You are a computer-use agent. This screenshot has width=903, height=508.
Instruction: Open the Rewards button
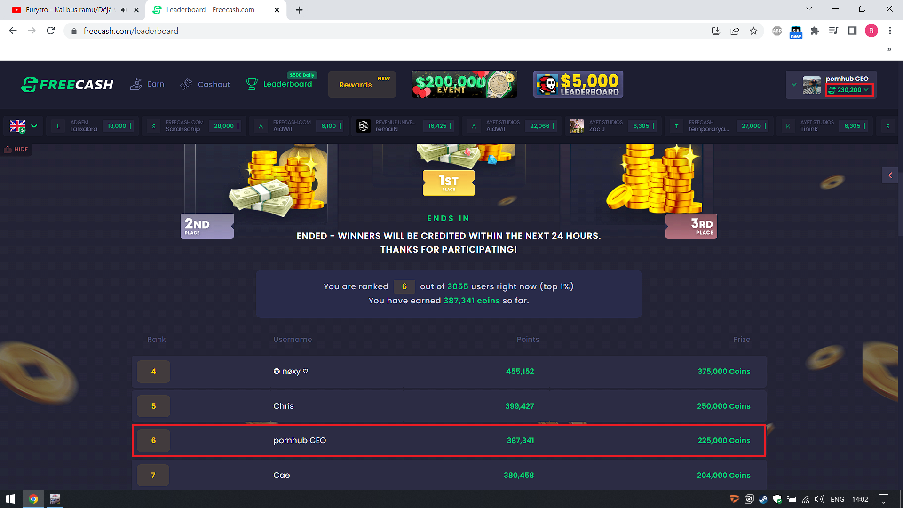tap(362, 85)
